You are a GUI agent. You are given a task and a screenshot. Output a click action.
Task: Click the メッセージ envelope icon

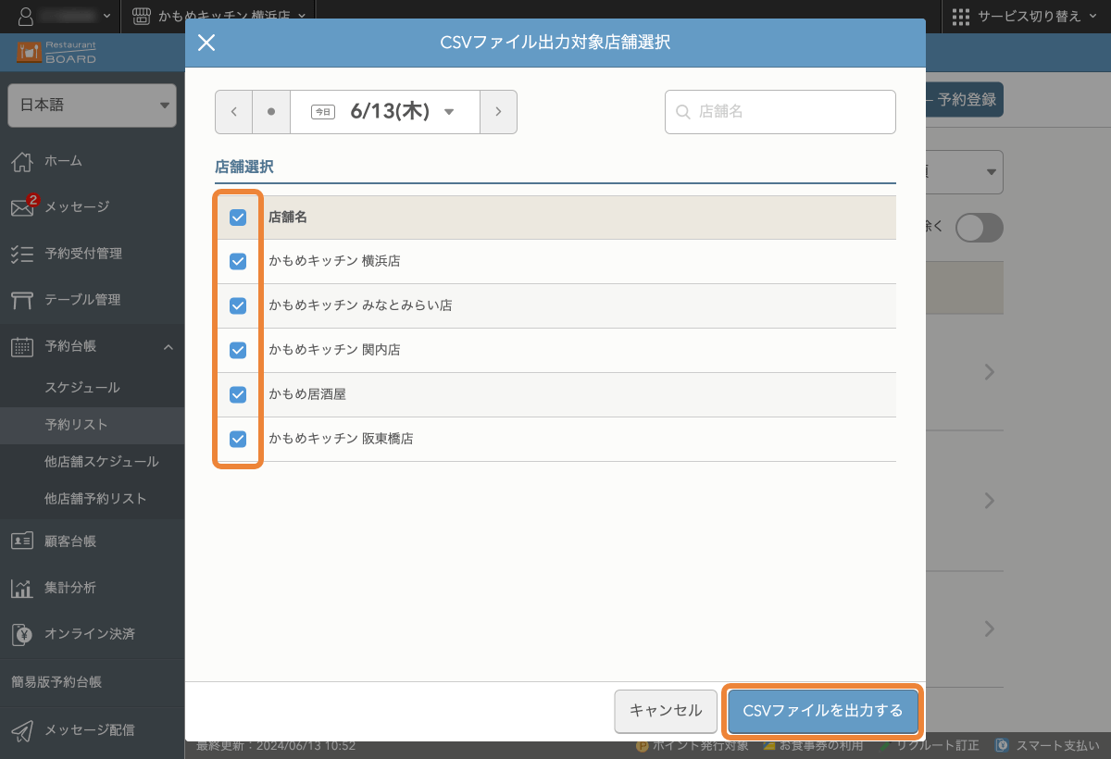tap(22, 207)
